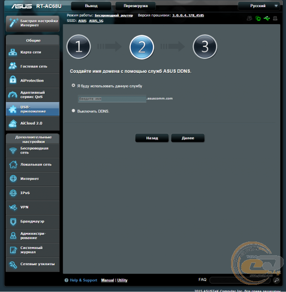The height and width of the screenshot is (292, 286).
Task: Select the 'Выключить DDNS' radio button
Action: click(73, 111)
